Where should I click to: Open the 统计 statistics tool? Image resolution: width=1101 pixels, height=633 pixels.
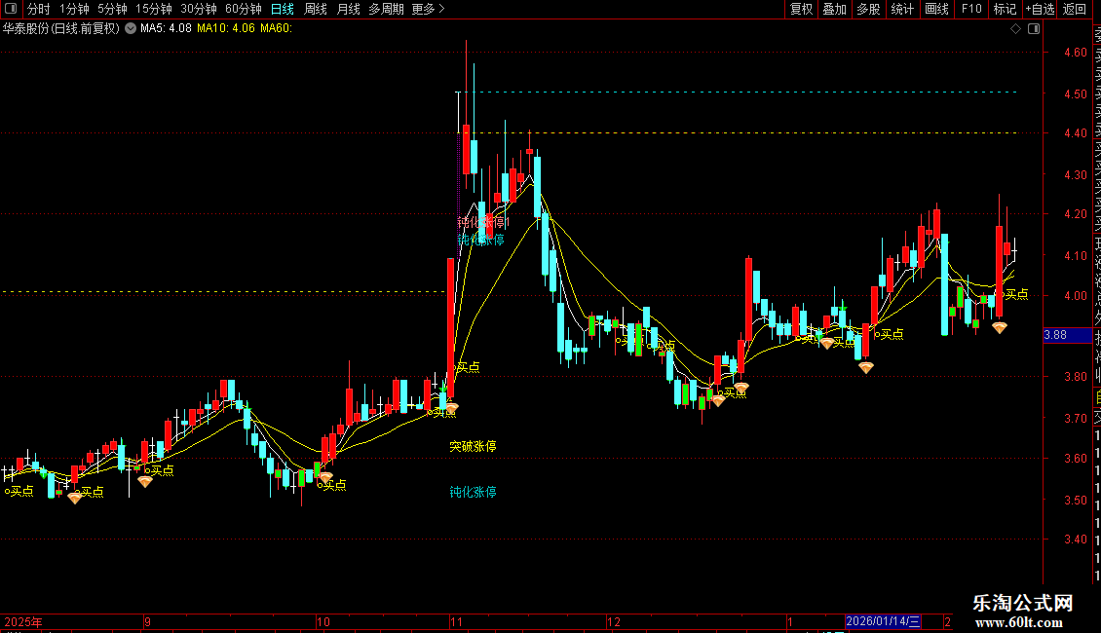click(902, 9)
